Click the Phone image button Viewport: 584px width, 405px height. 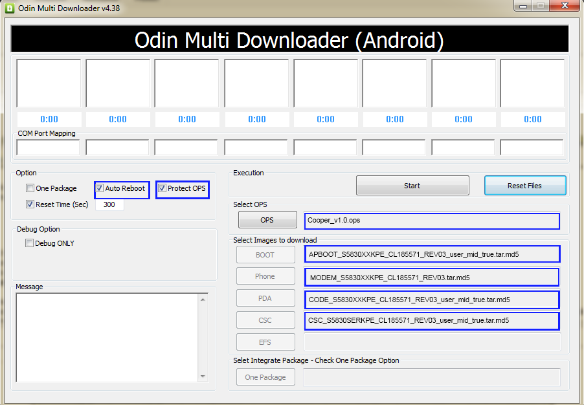pos(265,276)
